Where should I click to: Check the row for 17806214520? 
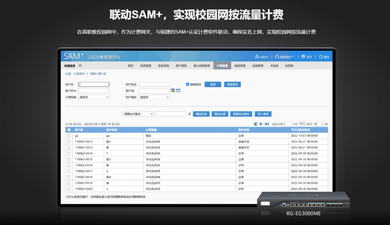click(x=69, y=189)
